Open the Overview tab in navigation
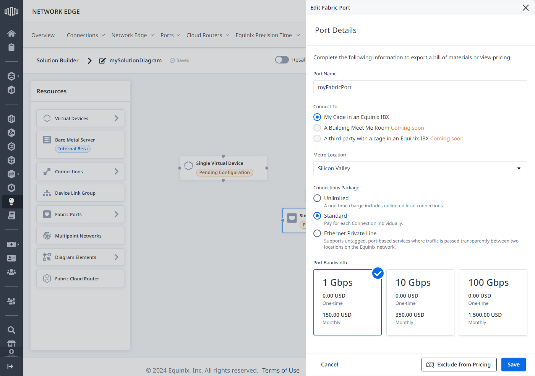Viewport: 535px width, 376px height. pyautogui.click(x=43, y=35)
